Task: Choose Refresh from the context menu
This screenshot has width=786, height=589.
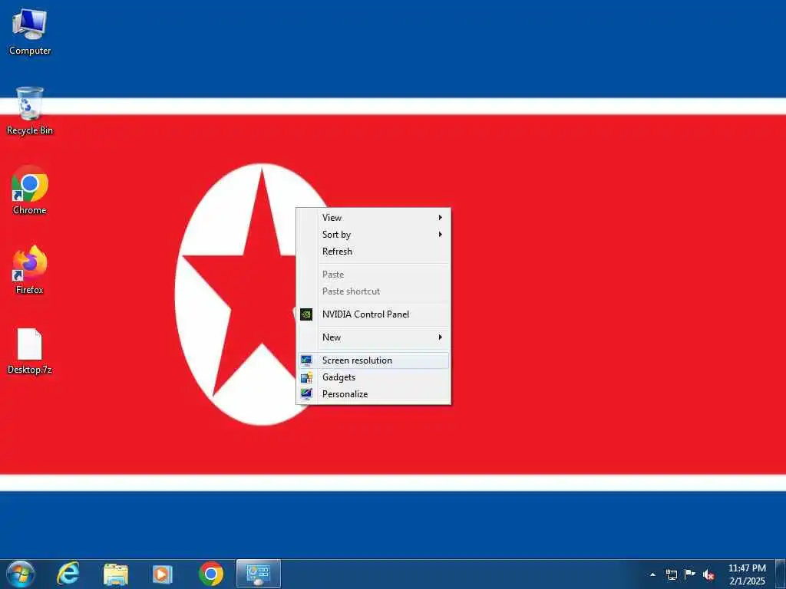Action: click(374, 252)
